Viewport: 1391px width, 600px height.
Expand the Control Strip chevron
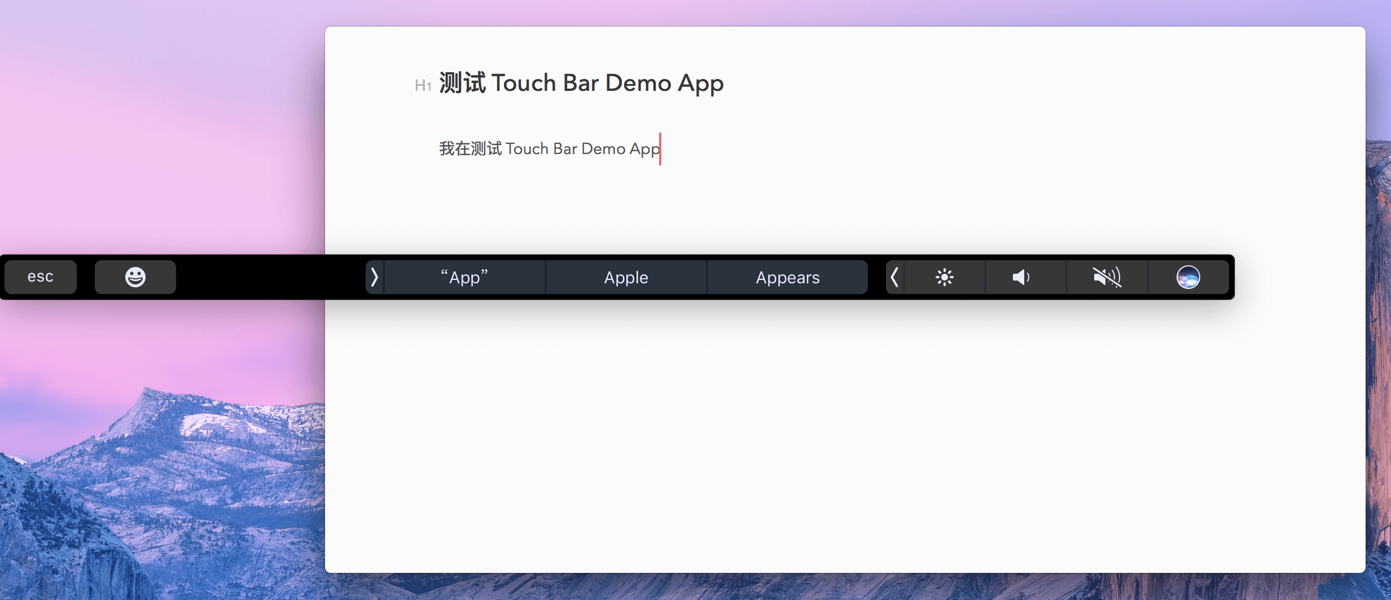click(x=895, y=277)
